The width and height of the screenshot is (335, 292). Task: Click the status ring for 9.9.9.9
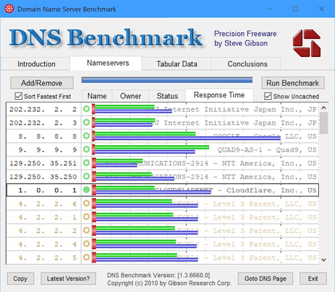coord(86,149)
